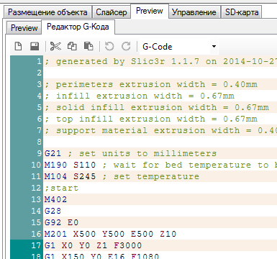Image resolution: width=277 pixels, height=259 pixels.
Task: Paste with the clipboard icon
Action: tap(88, 46)
